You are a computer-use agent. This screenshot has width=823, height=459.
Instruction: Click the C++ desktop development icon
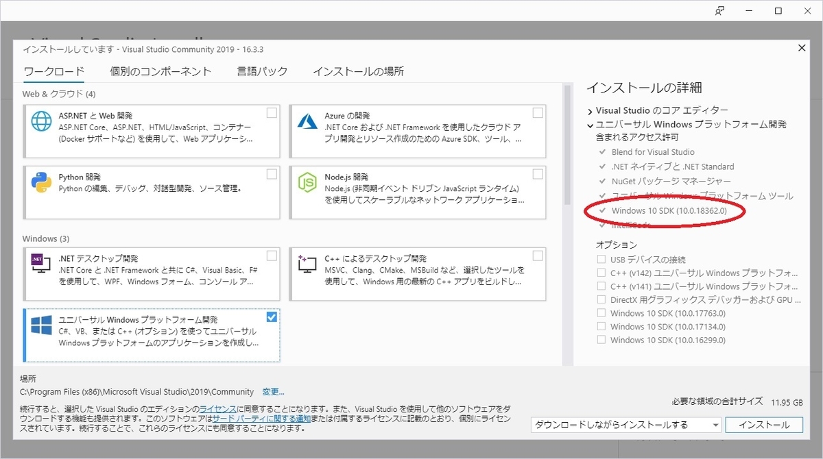[x=307, y=264]
